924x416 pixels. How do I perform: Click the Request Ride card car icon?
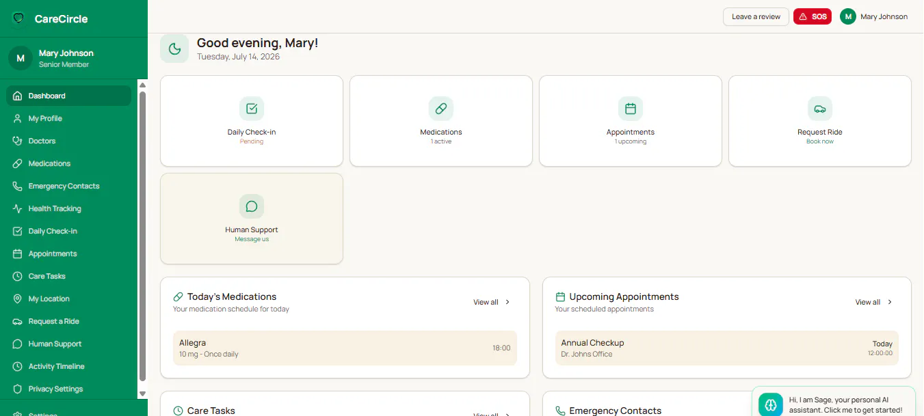tap(820, 108)
